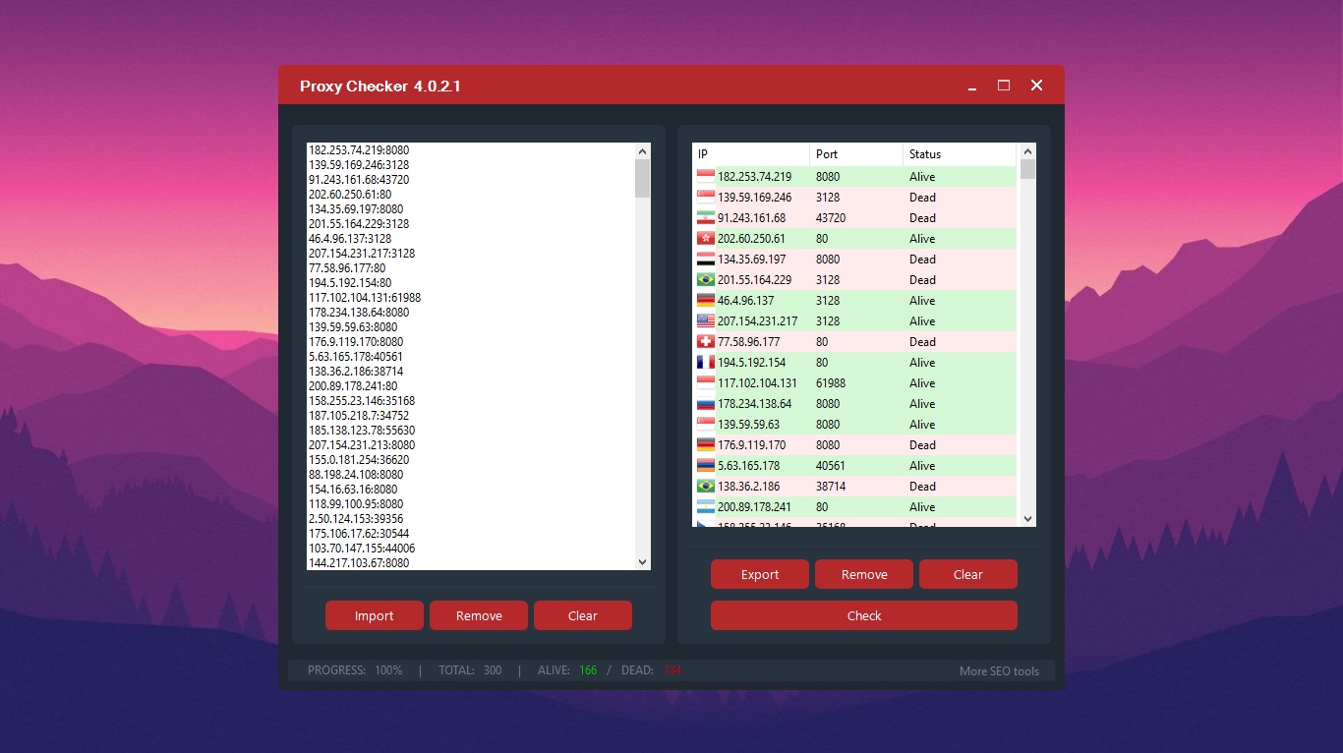This screenshot has width=1343, height=753.
Task: Click the French flag next to 194.5.192.154
Action: [x=705, y=362]
